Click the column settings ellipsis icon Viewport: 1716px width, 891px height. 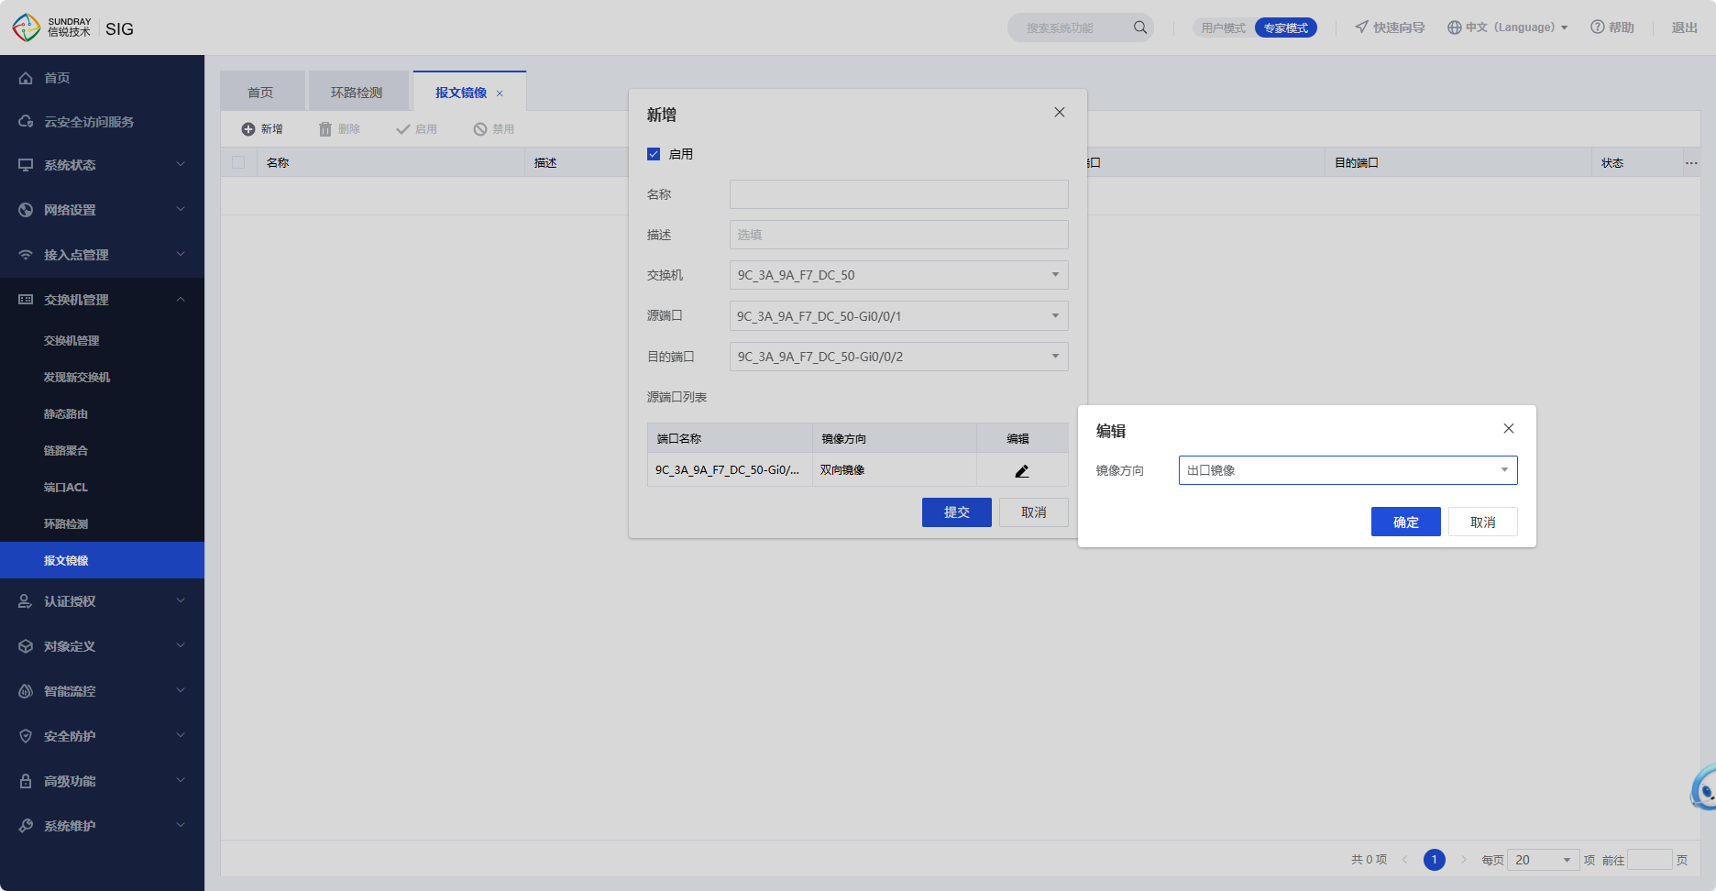click(1691, 163)
